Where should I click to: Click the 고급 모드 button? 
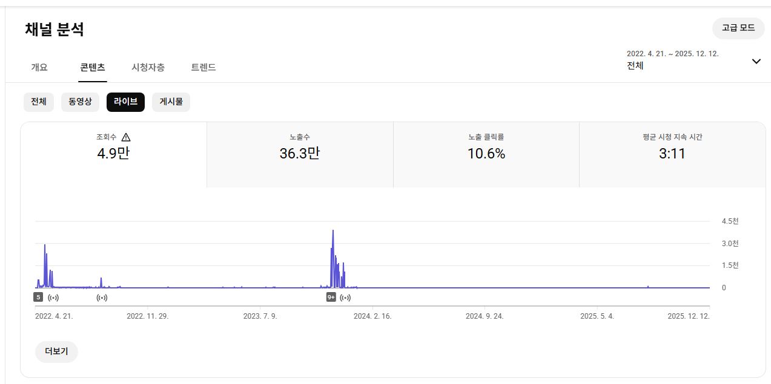coord(738,28)
